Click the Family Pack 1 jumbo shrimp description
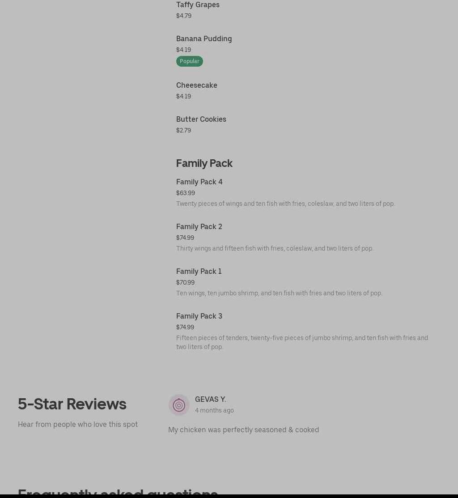458x498 pixels. pyautogui.click(x=279, y=294)
